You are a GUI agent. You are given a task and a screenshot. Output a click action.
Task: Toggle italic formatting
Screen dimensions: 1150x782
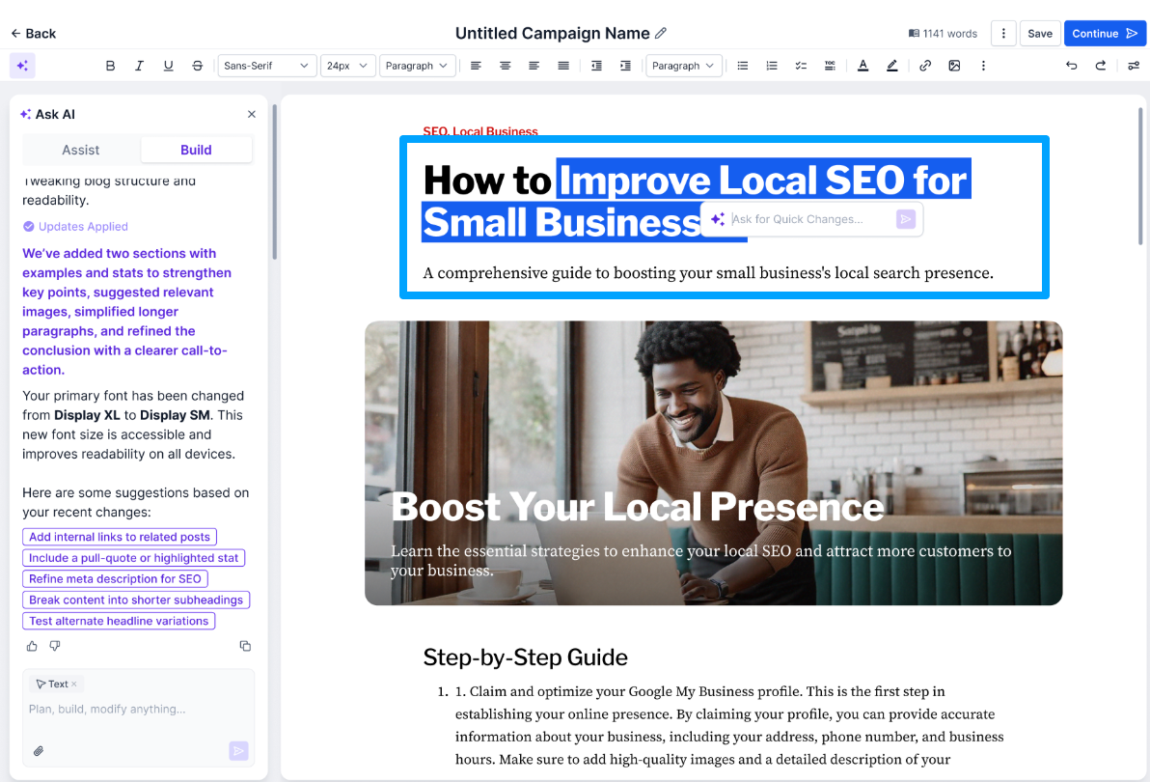point(139,66)
